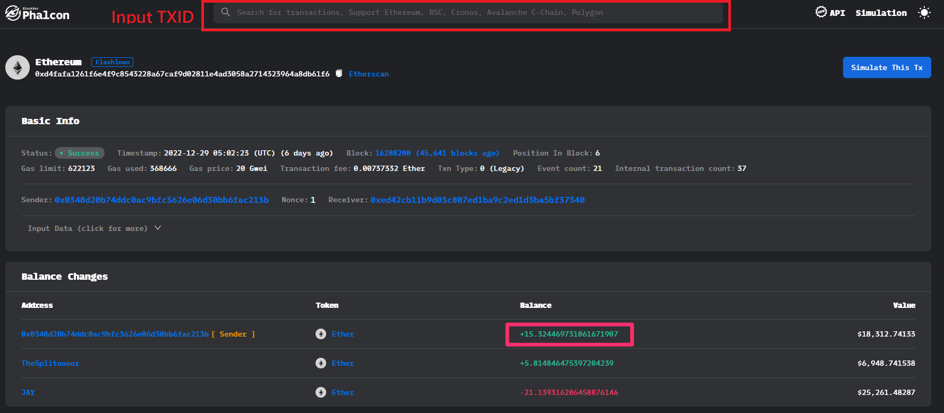The image size is (944, 413).
Task: Click the search magnifier icon
Action: point(226,12)
